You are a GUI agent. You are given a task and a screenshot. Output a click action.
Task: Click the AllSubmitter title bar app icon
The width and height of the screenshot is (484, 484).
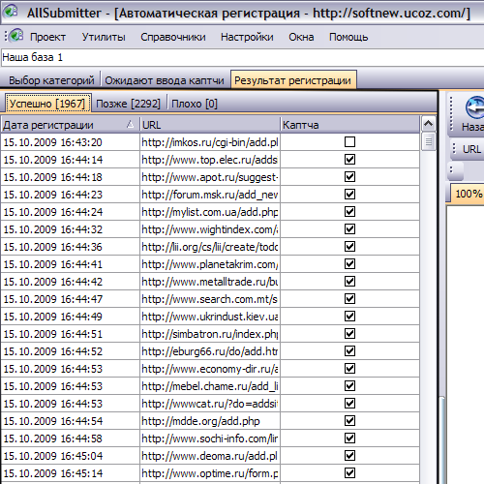(11, 11)
